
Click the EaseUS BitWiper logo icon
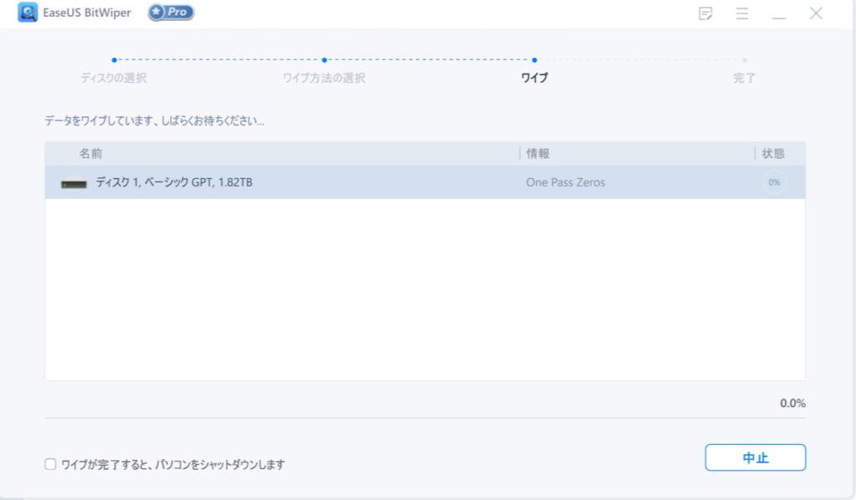pos(28,13)
